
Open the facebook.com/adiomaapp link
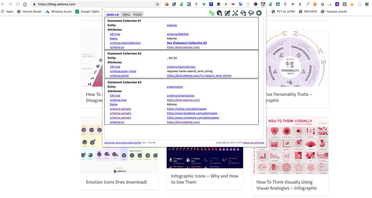point(192,113)
